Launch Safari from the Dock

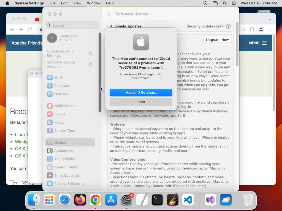64,200
